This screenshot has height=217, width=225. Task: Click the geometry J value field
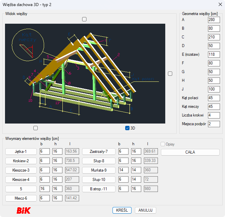point(214,89)
